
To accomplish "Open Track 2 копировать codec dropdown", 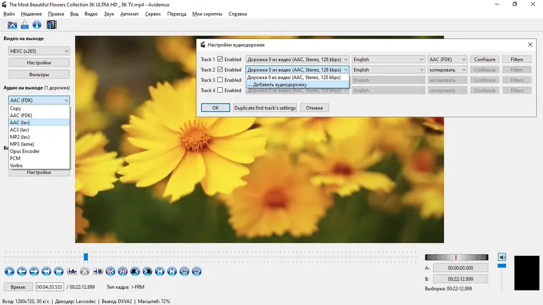I will click(447, 70).
